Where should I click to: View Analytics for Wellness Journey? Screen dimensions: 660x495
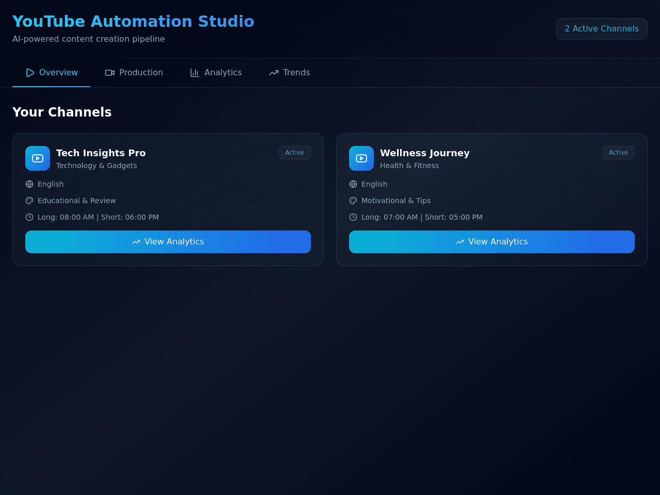click(x=492, y=242)
